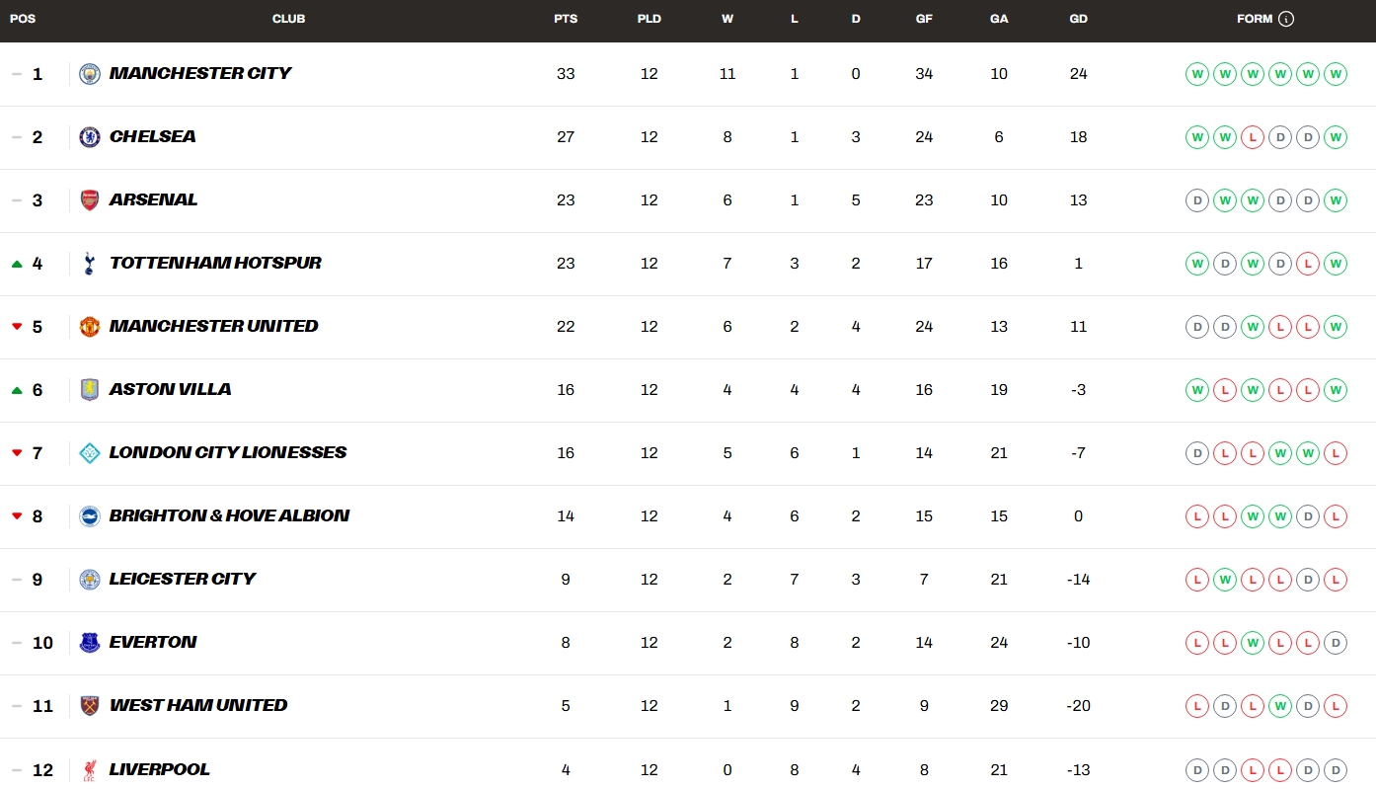
Task: Click the Chelsea club crest
Action: [x=90, y=137]
